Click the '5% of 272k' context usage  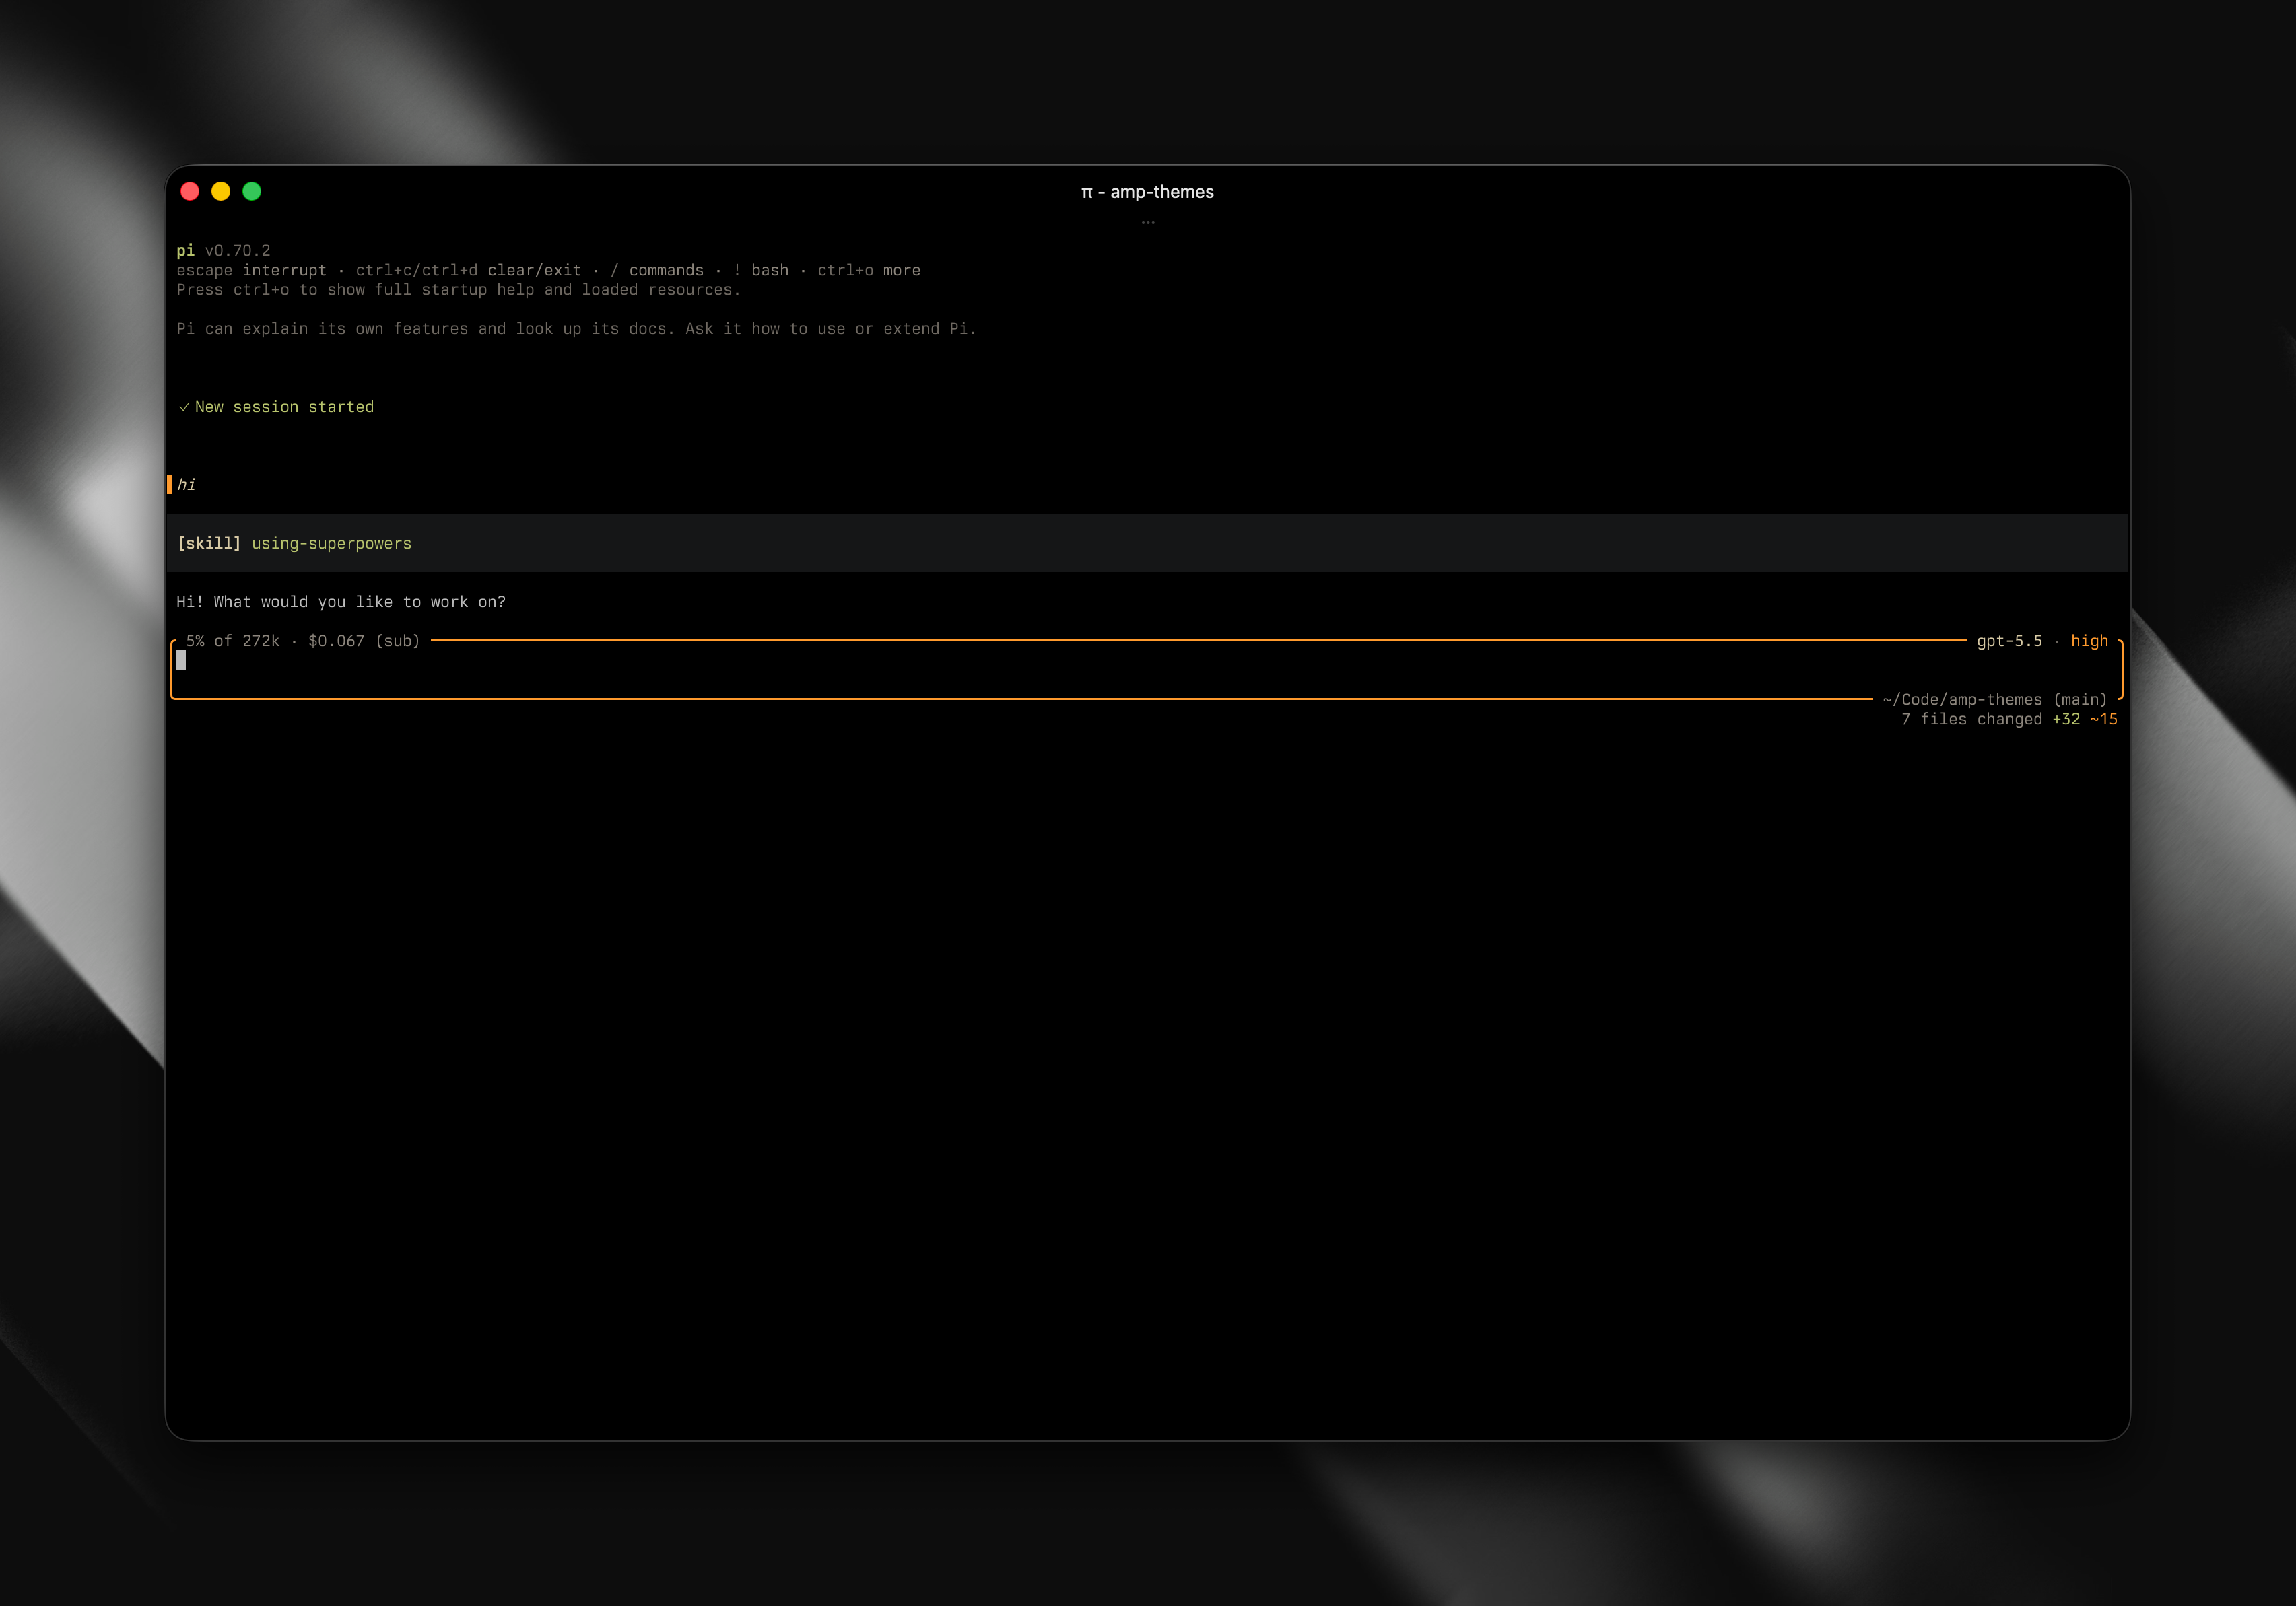pyautogui.click(x=232, y=641)
